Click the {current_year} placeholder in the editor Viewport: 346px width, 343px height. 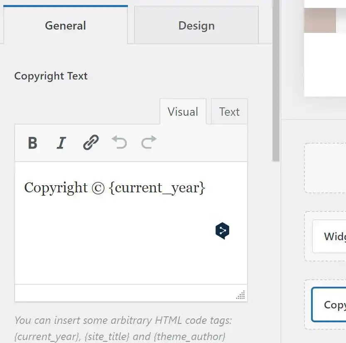pos(157,188)
